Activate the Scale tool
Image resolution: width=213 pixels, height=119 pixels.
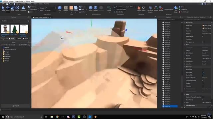pyautogui.click(x=13, y=8)
